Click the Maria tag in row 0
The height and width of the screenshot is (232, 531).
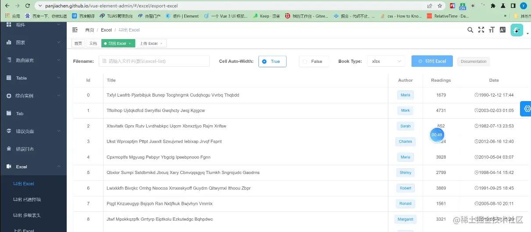[x=405, y=95]
